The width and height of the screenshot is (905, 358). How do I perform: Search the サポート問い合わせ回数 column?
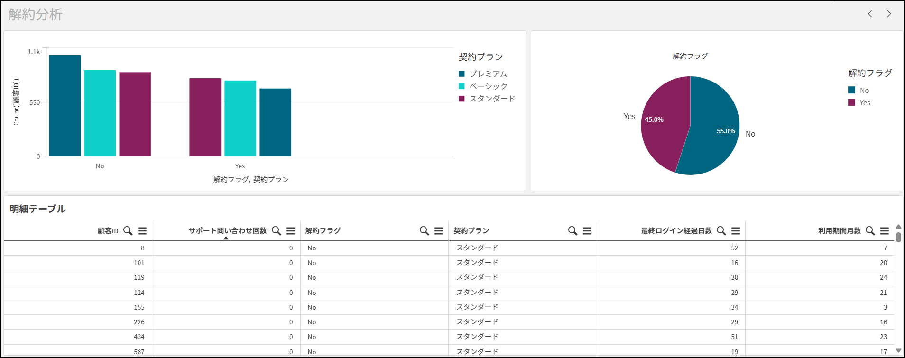pos(276,231)
